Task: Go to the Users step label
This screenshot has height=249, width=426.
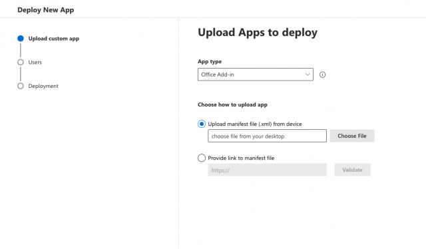Action: [35, 63]
